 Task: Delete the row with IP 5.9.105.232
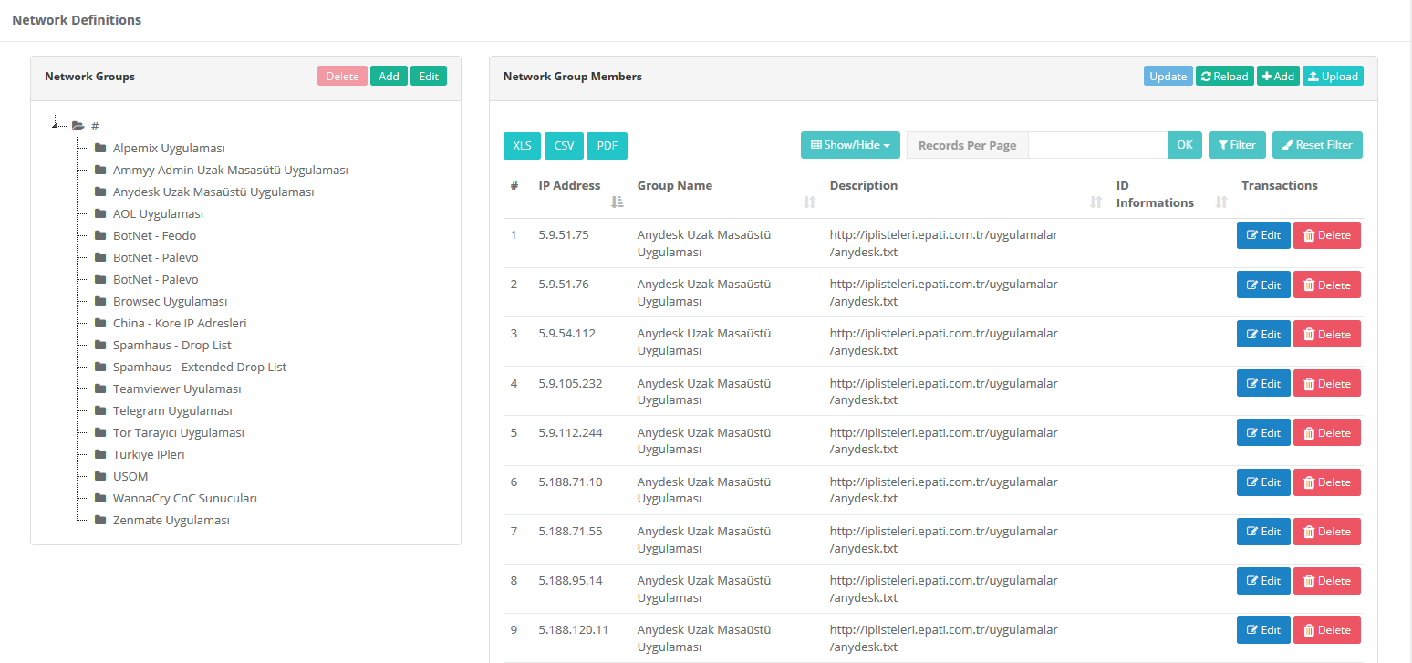point(1327,383)
